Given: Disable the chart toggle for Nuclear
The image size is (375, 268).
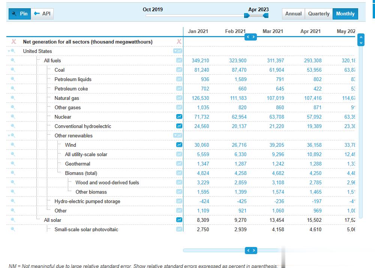Looking at the screenshot, I should pyautogui.click(x=179, y=117).
